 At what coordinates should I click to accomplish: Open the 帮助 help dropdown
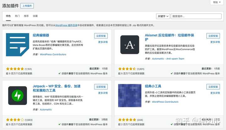point(217,2)
